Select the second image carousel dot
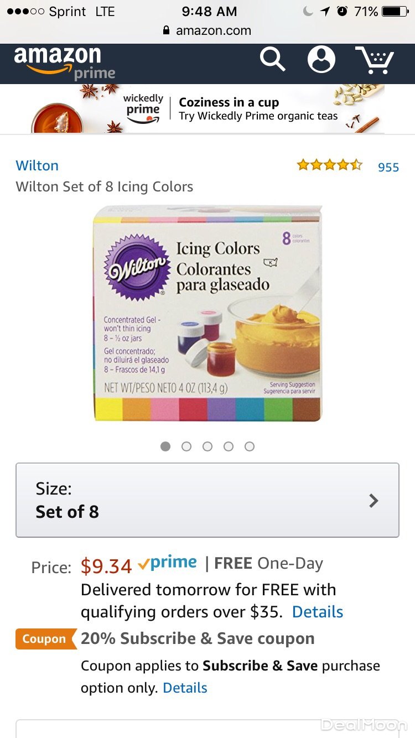This screenshot has height=738, width=415. pyautogui.click(x=186, y=446)
